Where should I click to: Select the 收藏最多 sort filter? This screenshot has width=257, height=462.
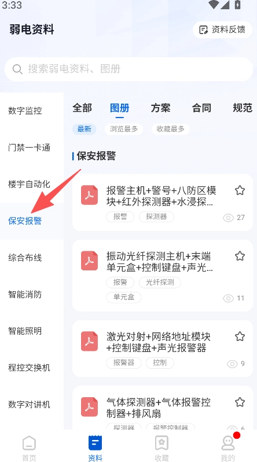(170, 129)
